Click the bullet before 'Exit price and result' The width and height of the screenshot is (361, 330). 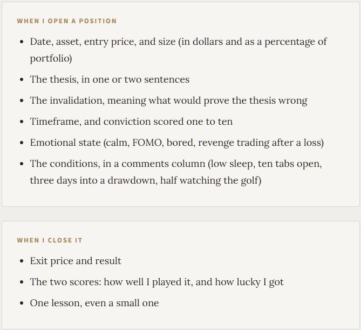(22, 261)
